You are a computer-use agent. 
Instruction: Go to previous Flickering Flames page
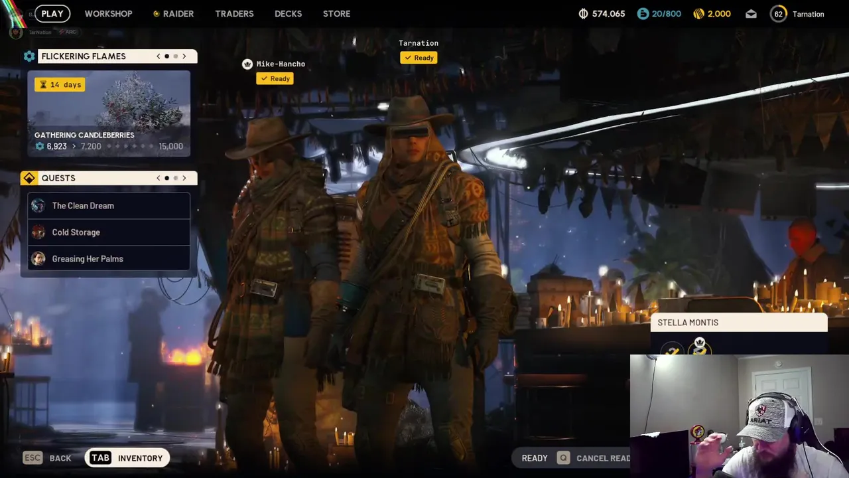click(x=158, y=56)
